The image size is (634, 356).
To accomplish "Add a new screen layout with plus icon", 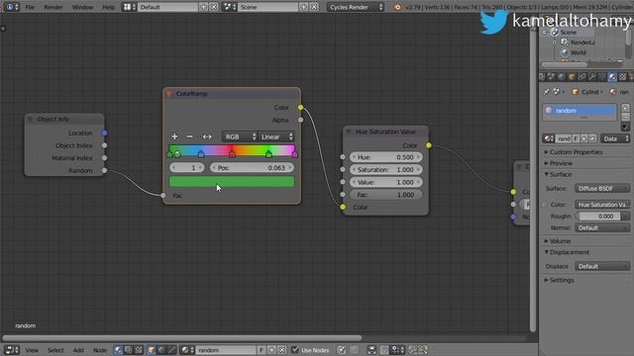I will tap(203, 7).
